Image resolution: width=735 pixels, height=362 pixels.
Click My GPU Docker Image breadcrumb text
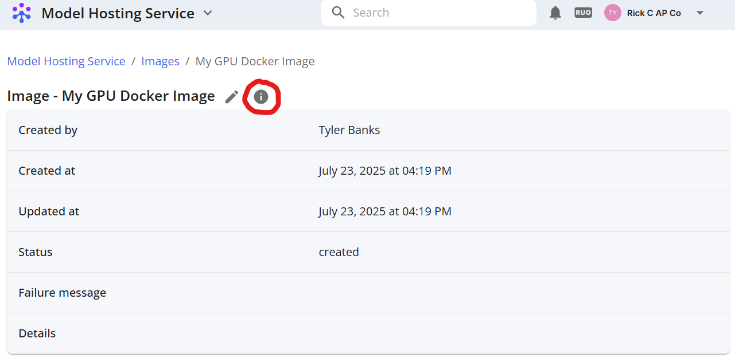255,61
